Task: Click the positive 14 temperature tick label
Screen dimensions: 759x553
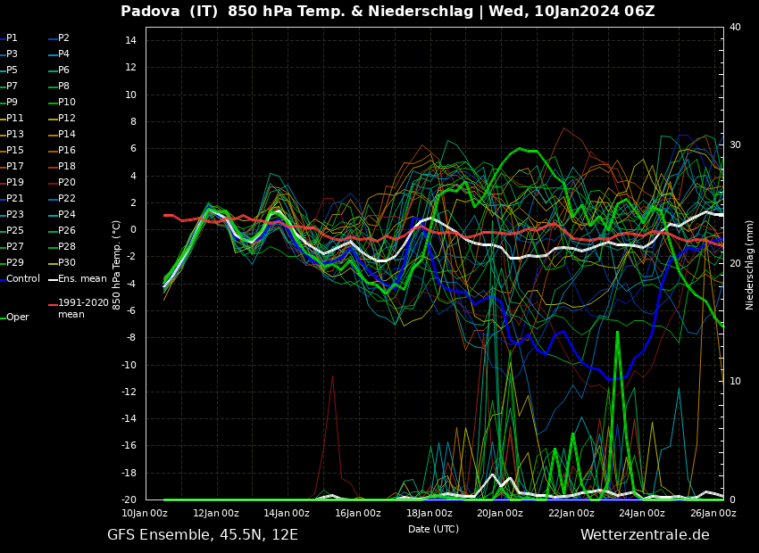Action: (131, 41)
